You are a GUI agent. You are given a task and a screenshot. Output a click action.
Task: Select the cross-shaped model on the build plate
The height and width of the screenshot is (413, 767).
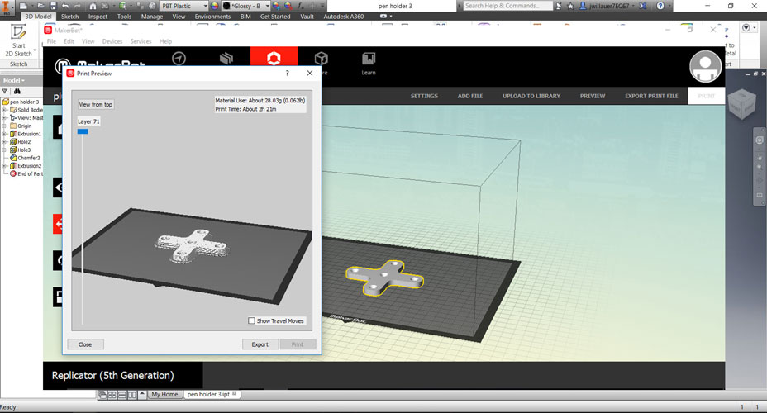384,278
